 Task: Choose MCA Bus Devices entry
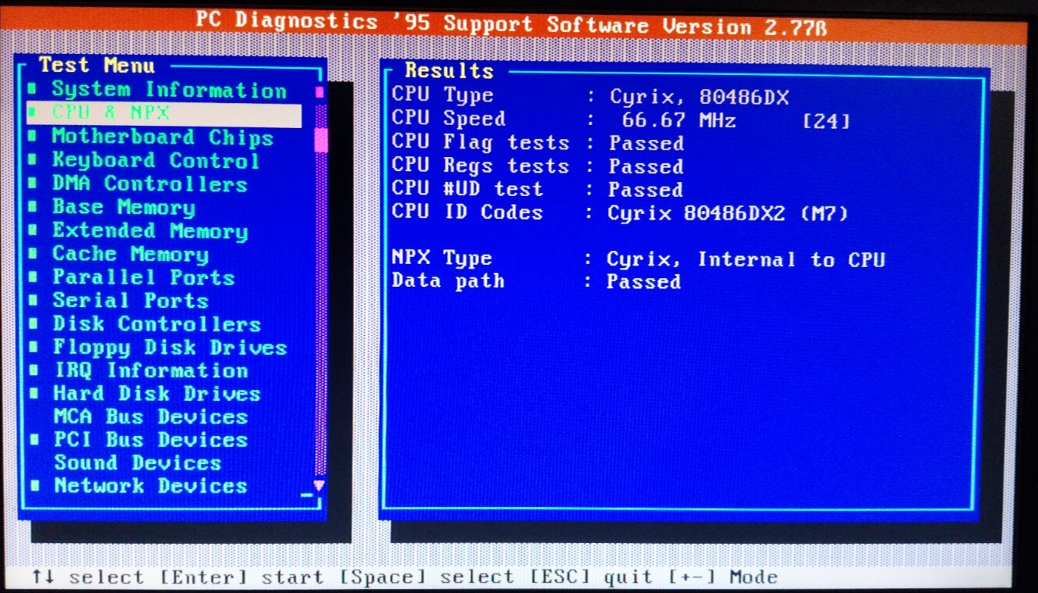point(151,416)
